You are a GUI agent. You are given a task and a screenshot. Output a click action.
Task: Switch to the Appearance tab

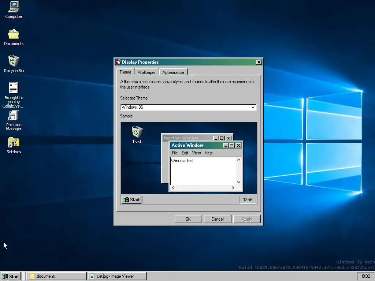tap(173, 72)
